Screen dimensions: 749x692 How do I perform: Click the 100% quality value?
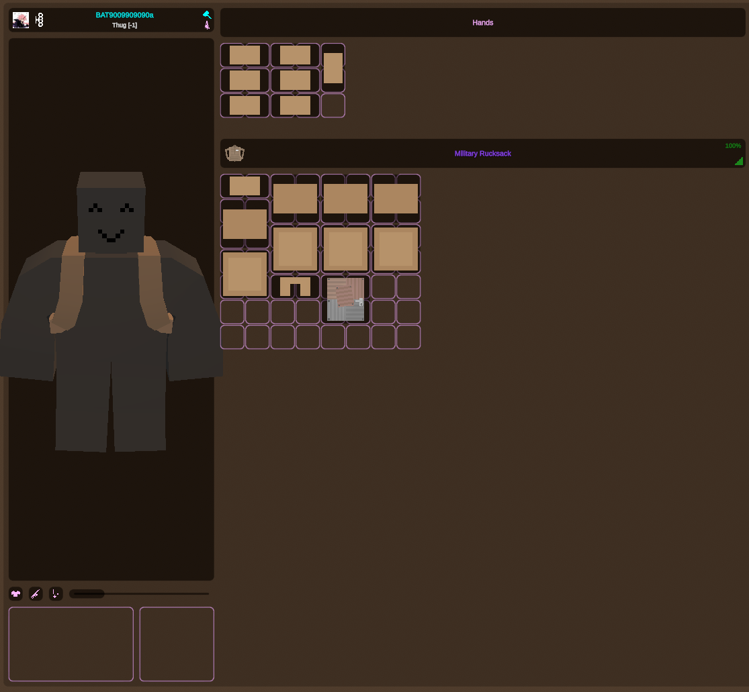pos(733,146)
